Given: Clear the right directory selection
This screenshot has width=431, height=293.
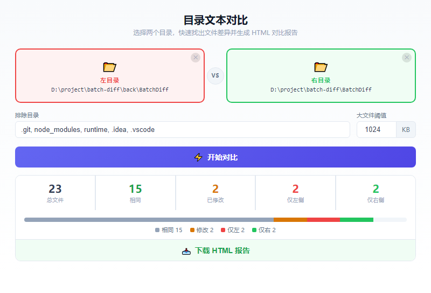Looking at the screenshot, I should [407, 58].
